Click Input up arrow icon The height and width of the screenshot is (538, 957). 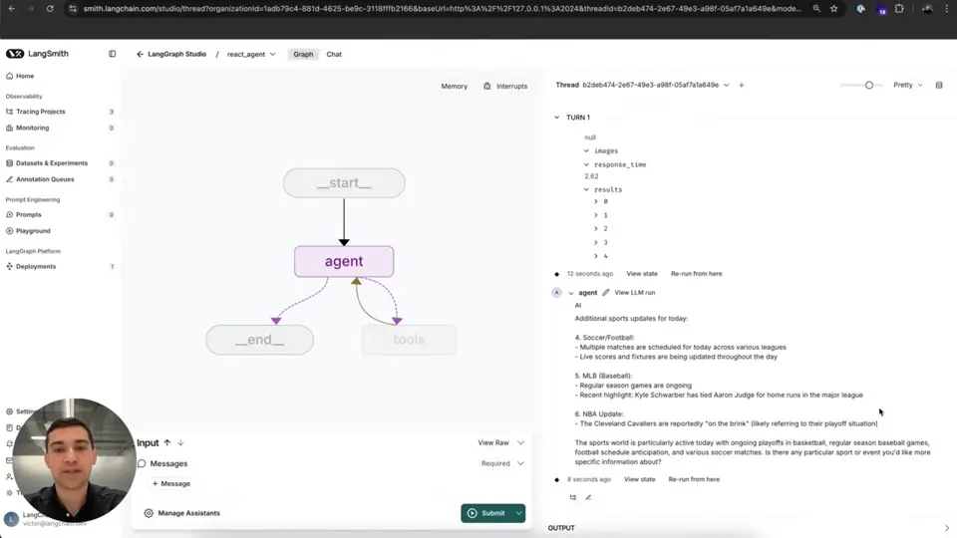point(167,442)
